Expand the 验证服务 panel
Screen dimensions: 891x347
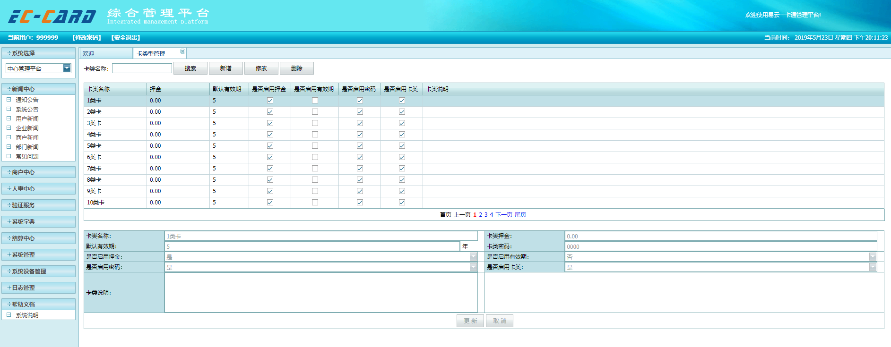(39, 205)
